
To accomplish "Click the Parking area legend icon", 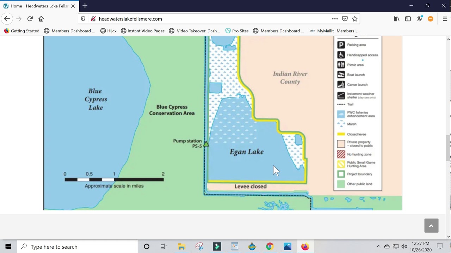I will 341,45.
